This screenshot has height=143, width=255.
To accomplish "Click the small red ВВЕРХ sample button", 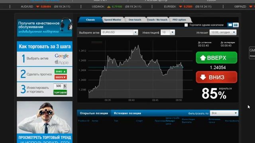I will coord(61,77).
